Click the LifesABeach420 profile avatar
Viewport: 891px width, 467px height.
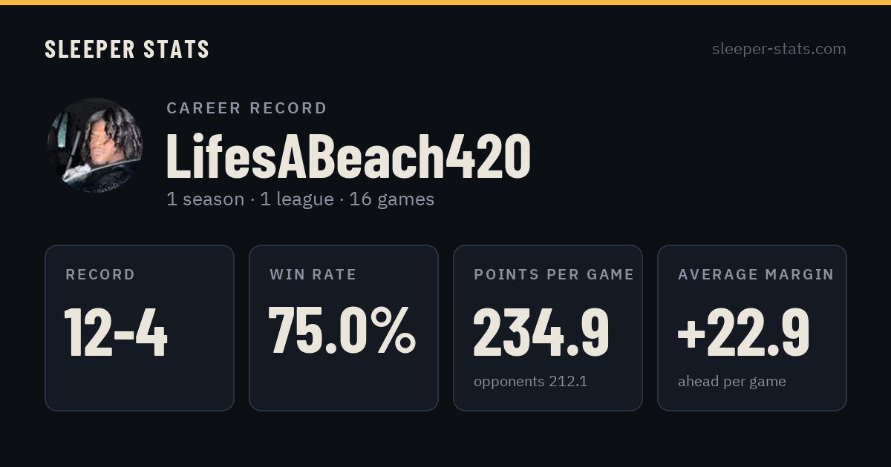(95, 145)
